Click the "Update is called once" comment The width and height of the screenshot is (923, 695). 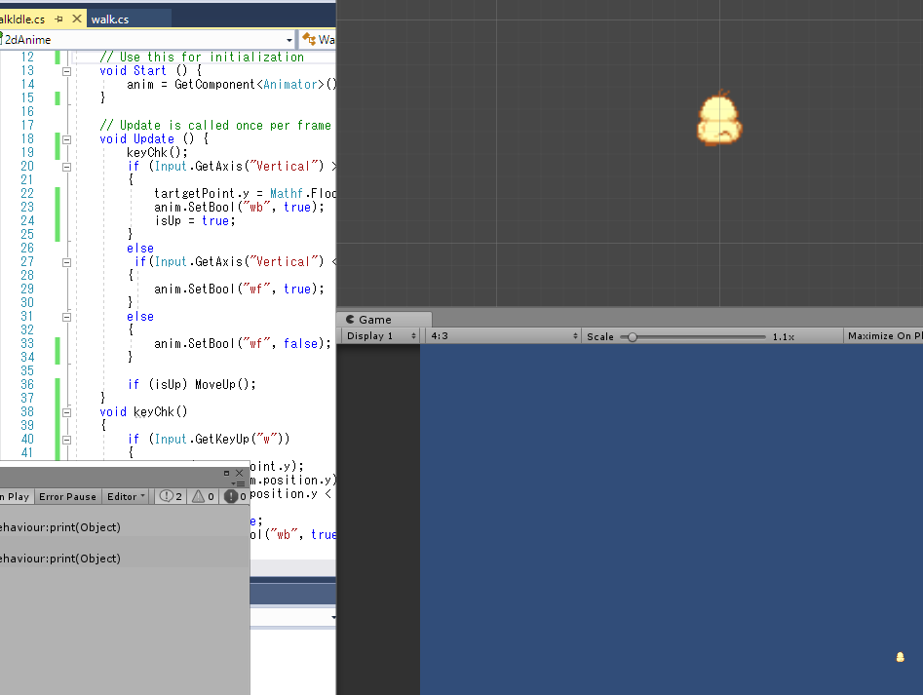click(215, 126)
